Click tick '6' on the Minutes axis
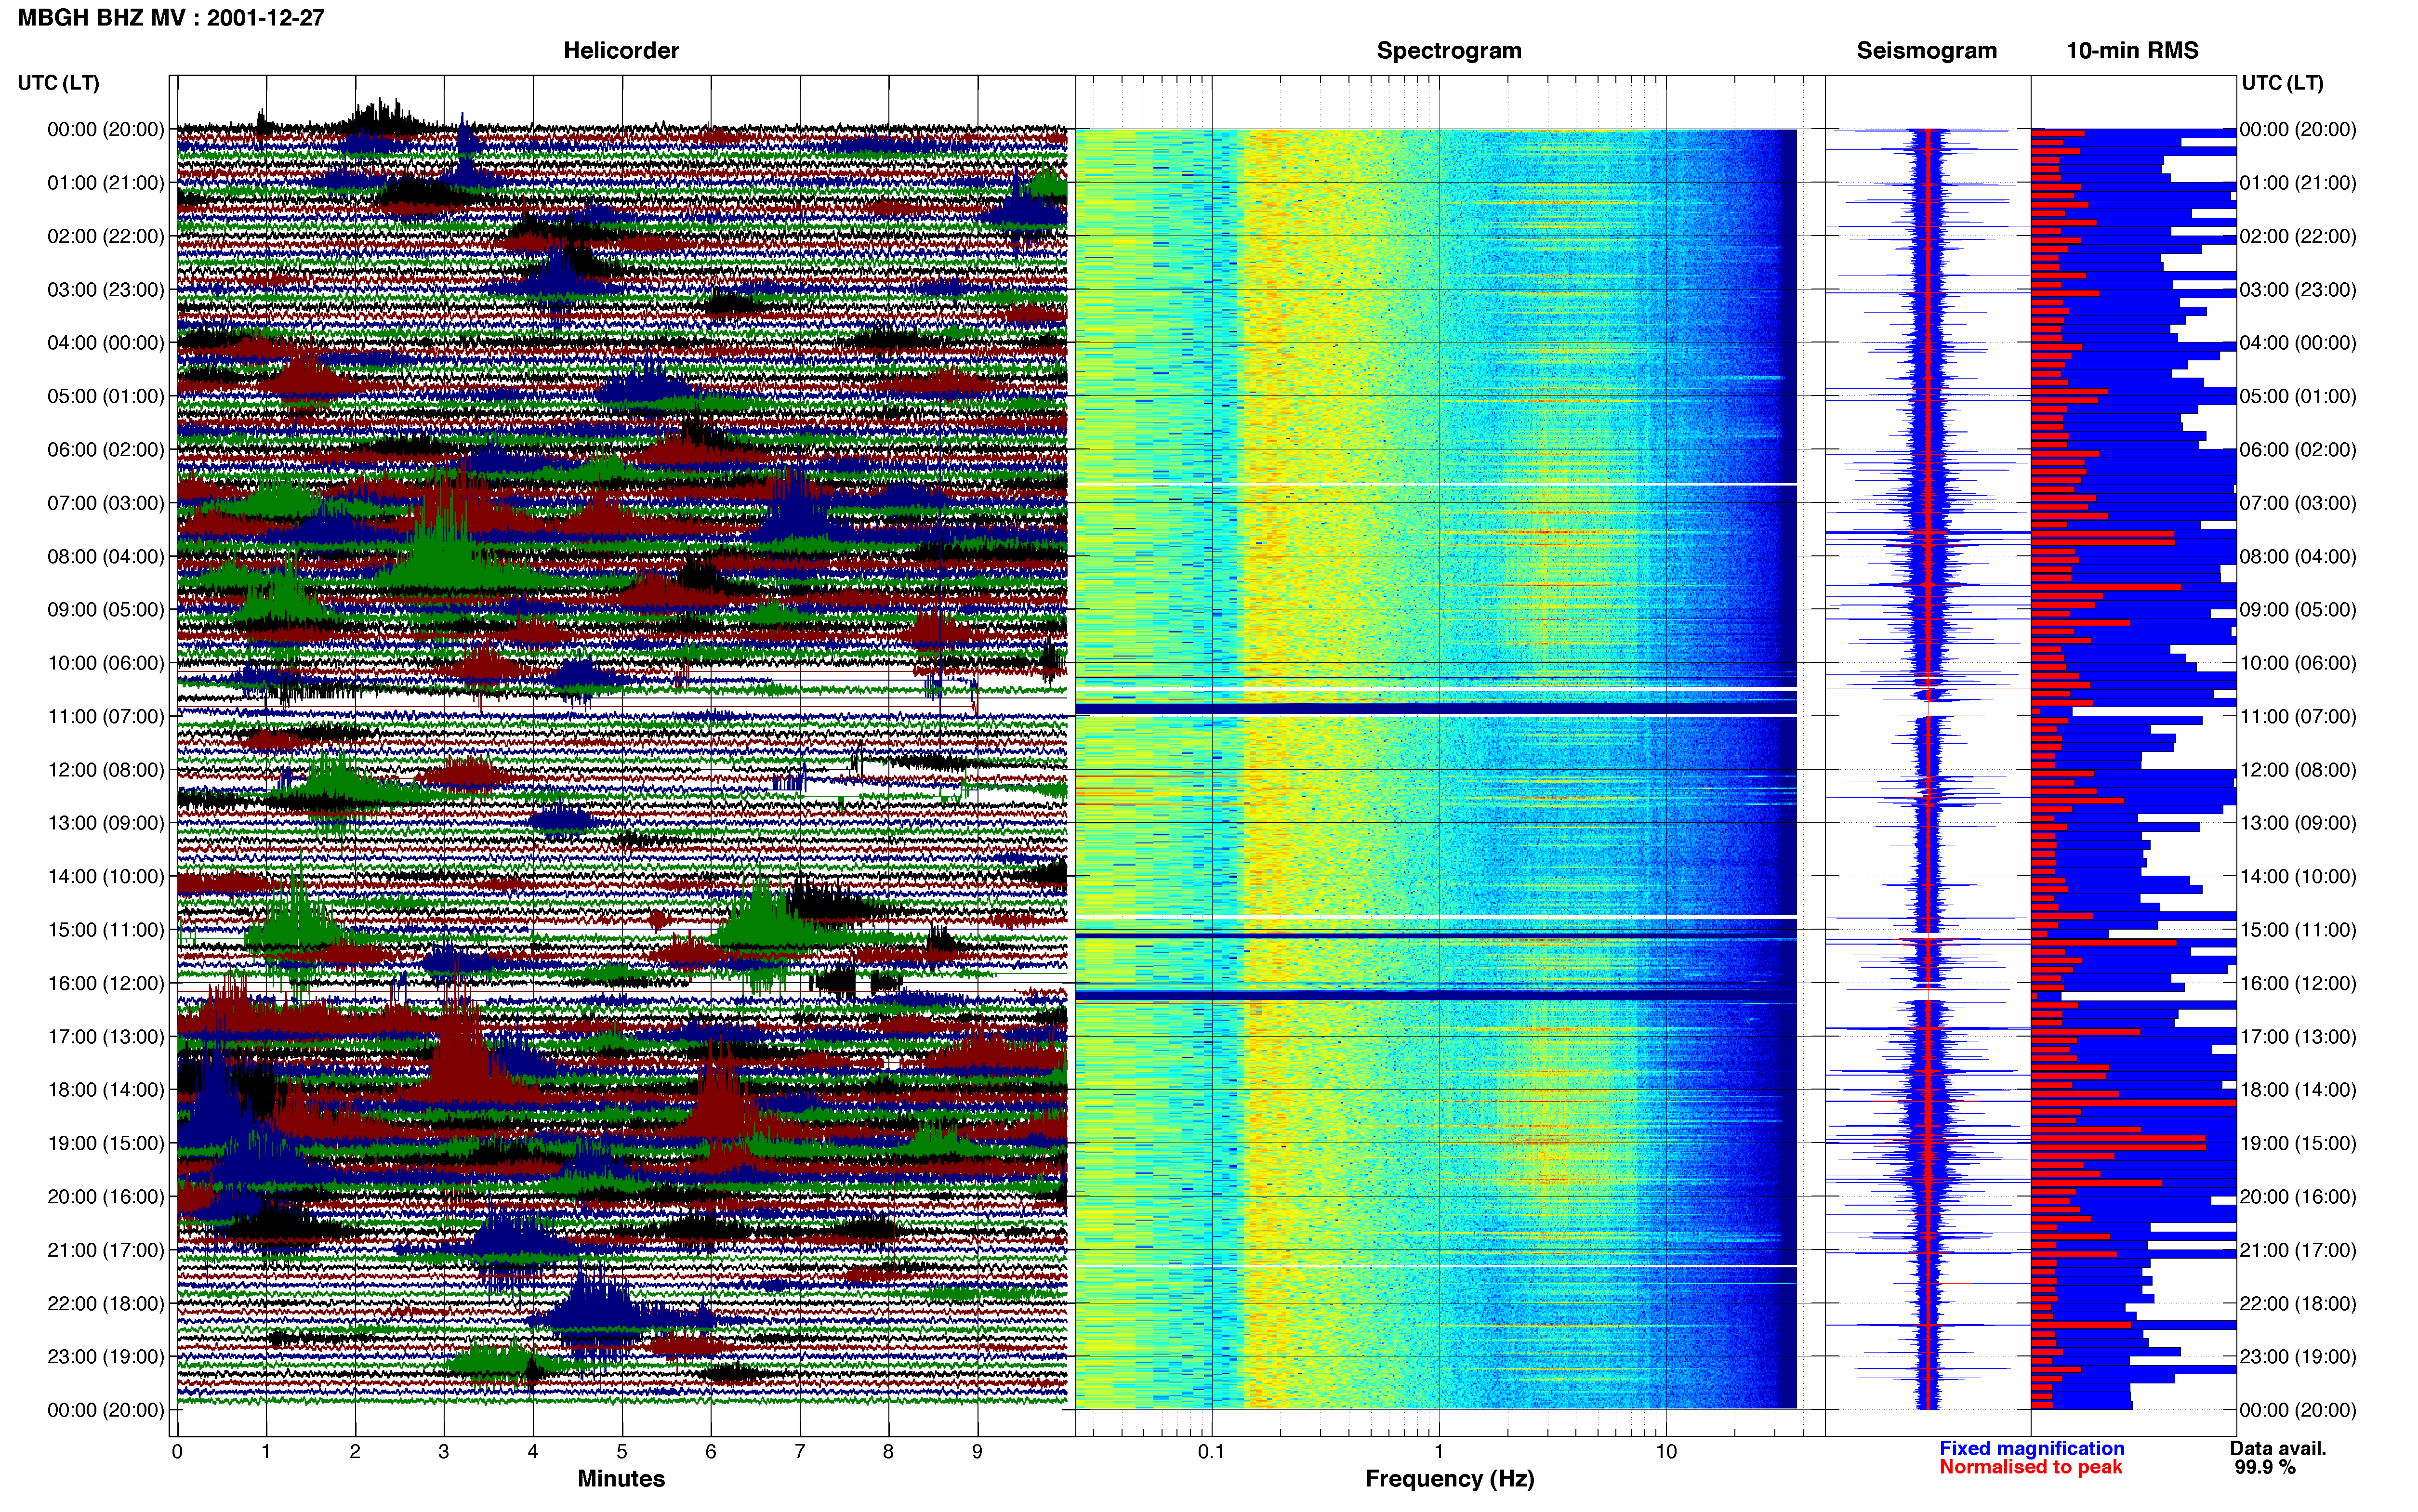The width and height of the screenshot is (2418, 1512). (711, 1452)
